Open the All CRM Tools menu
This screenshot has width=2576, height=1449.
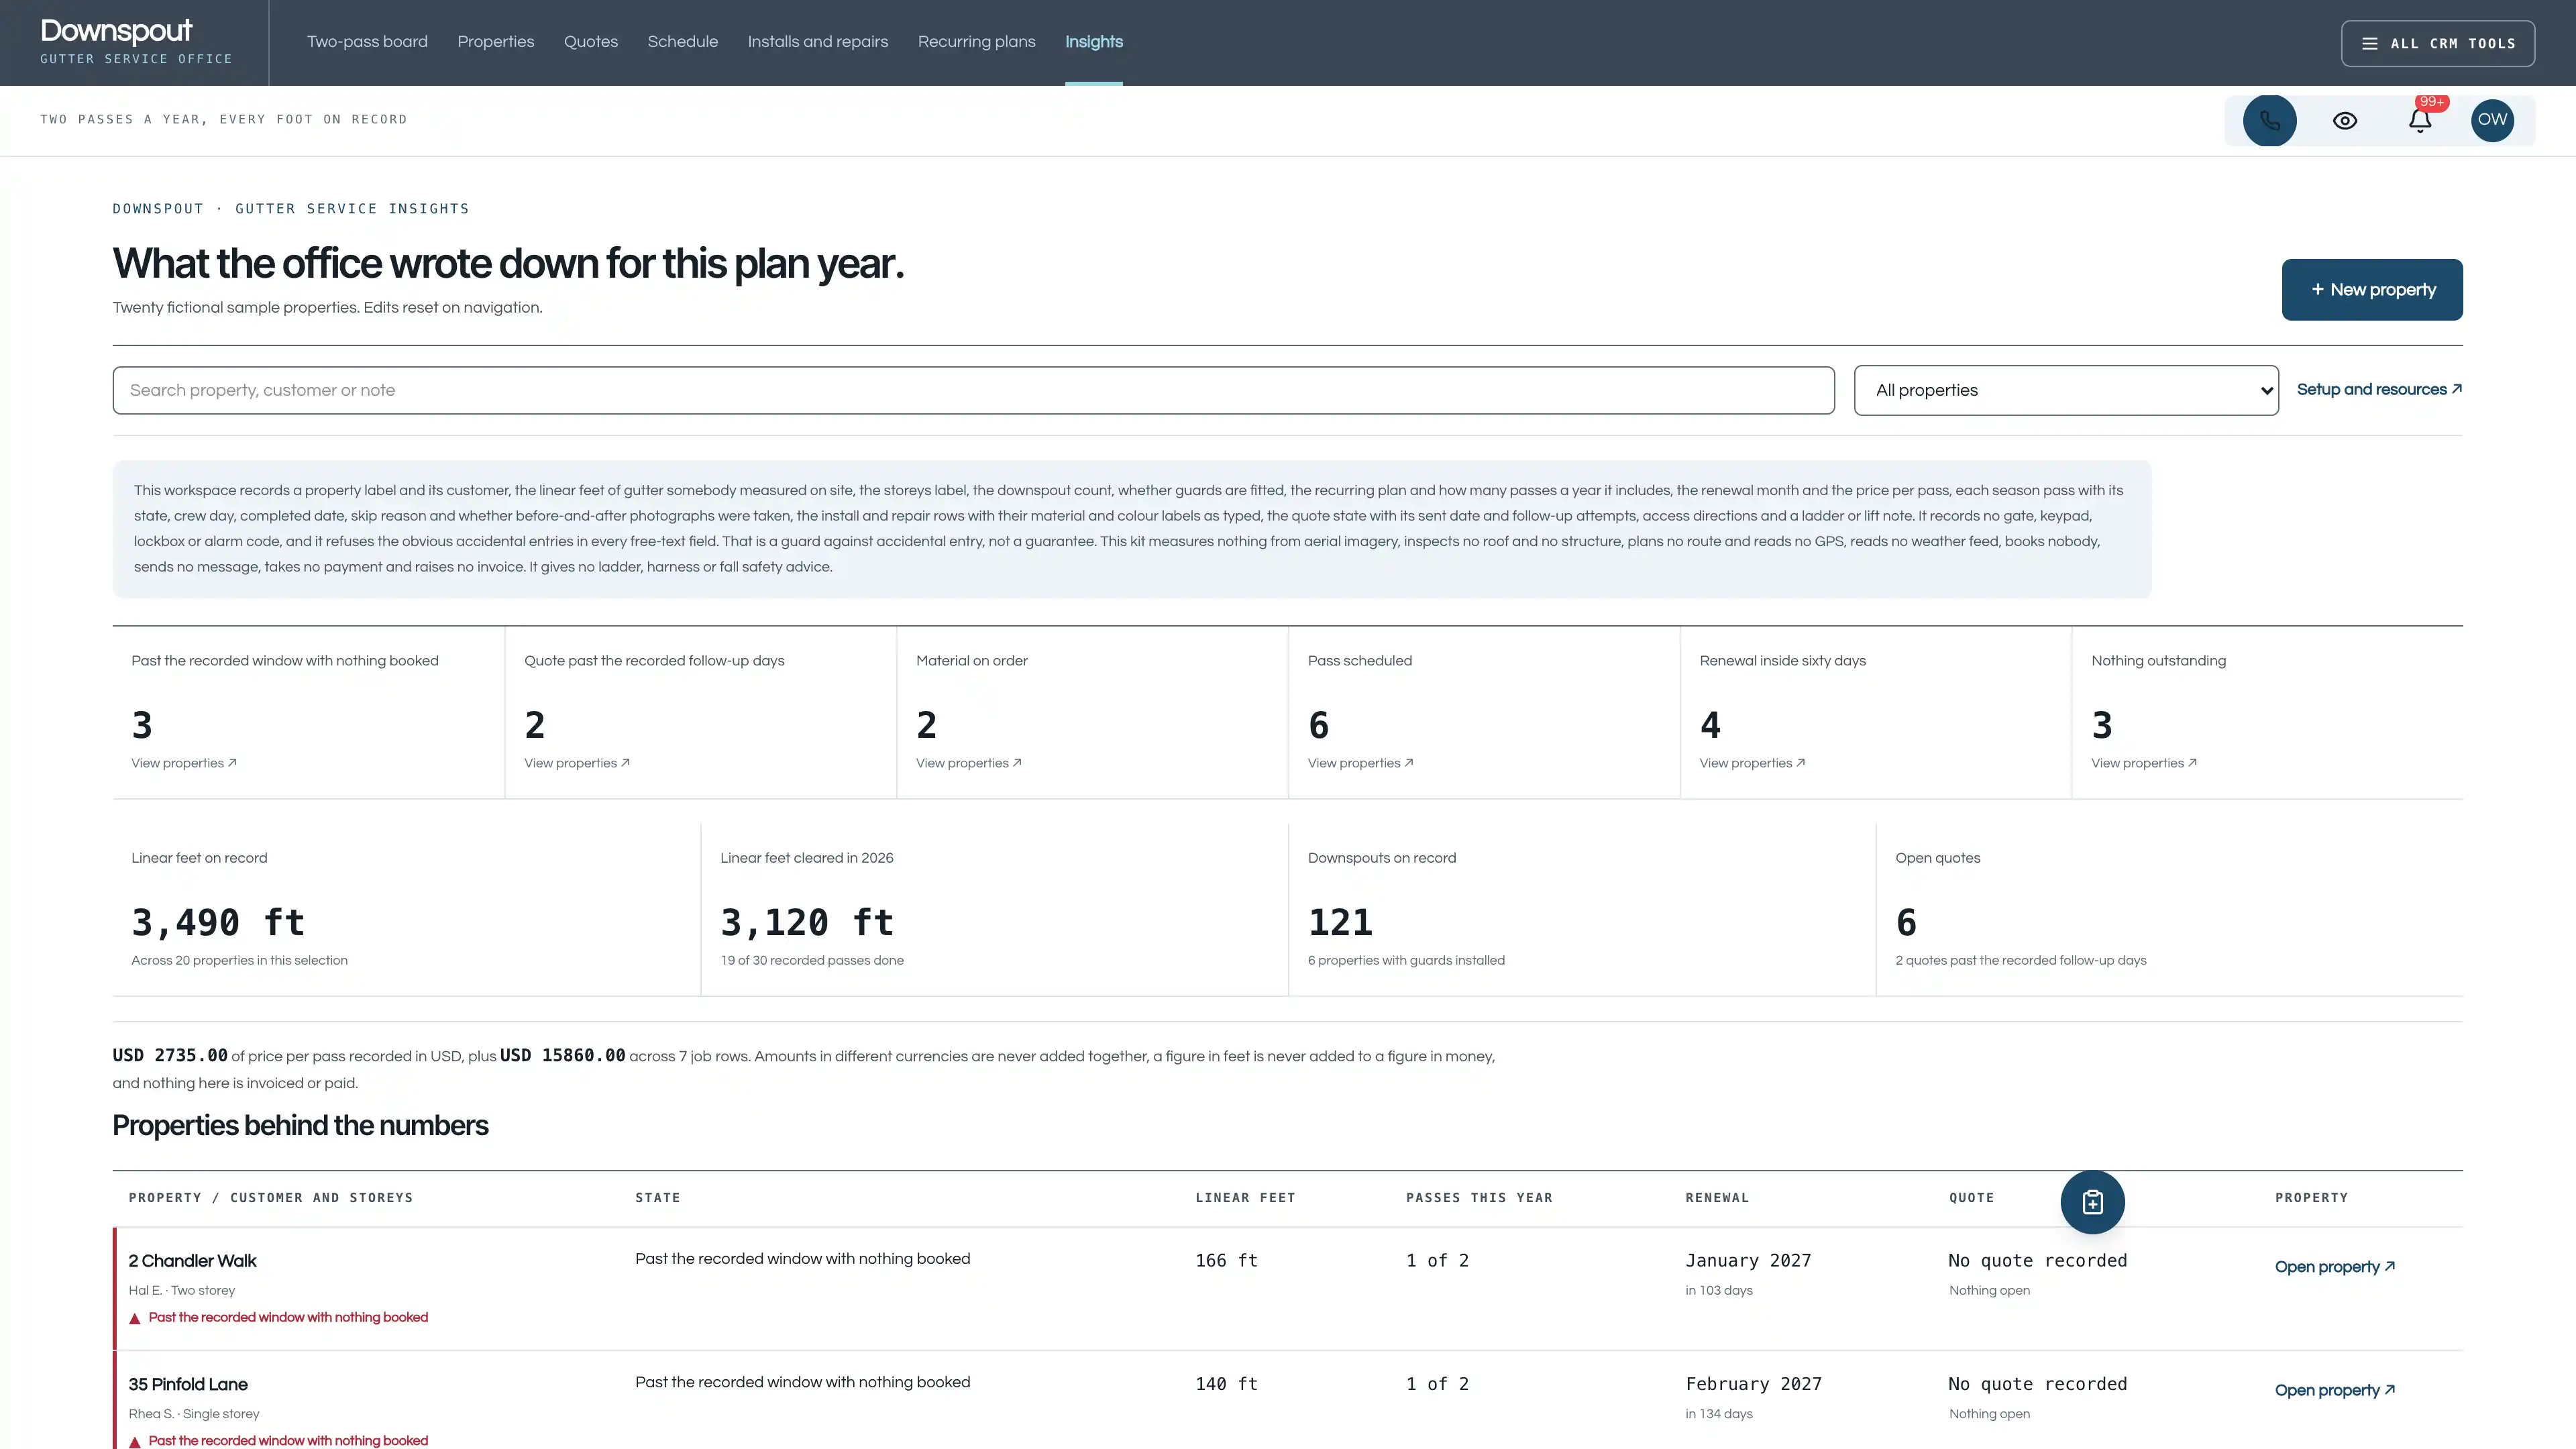tap(2438, 43)
